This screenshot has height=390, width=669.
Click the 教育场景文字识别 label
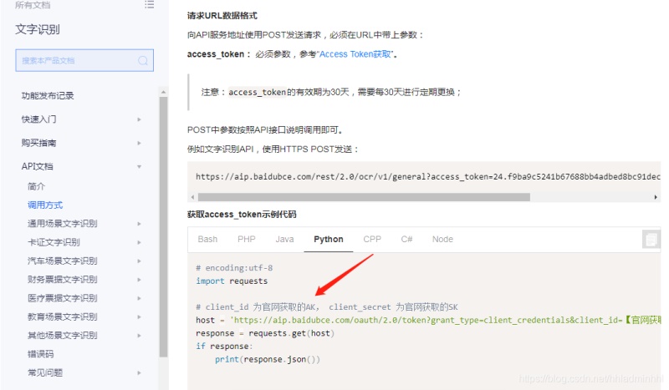click(x=63, y=317)
